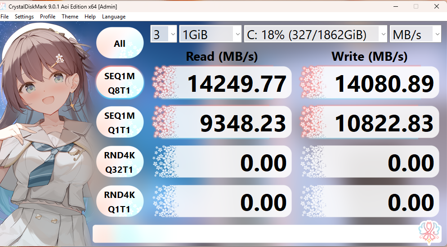Viewport: 447px width, 247px height.
Task: Open the Profile menu
Action: pos(48,17)
